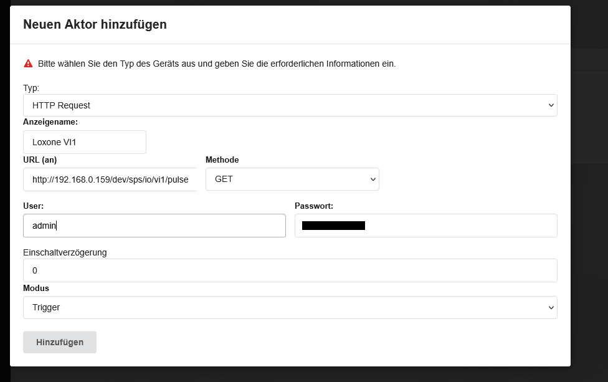The height and width of the screenshot is (382, 608).
Task: Click the Methode label text
Action: coord(222,160)
